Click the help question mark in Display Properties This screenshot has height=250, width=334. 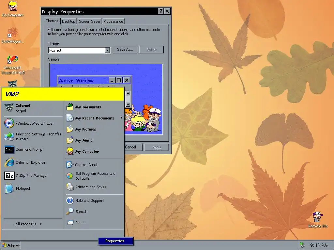click(161, 11)
